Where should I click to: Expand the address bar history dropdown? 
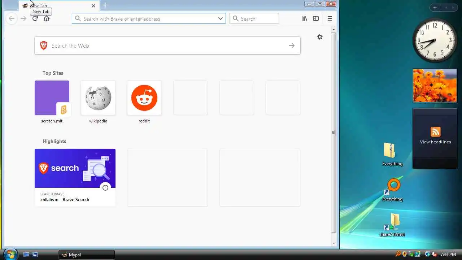click(x=221, y=18)
